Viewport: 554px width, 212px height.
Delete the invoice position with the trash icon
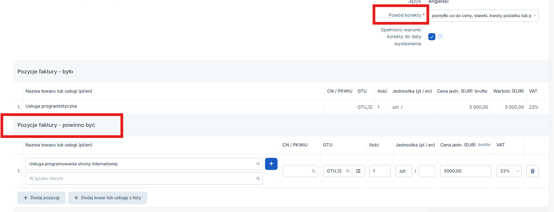[533, 171]
